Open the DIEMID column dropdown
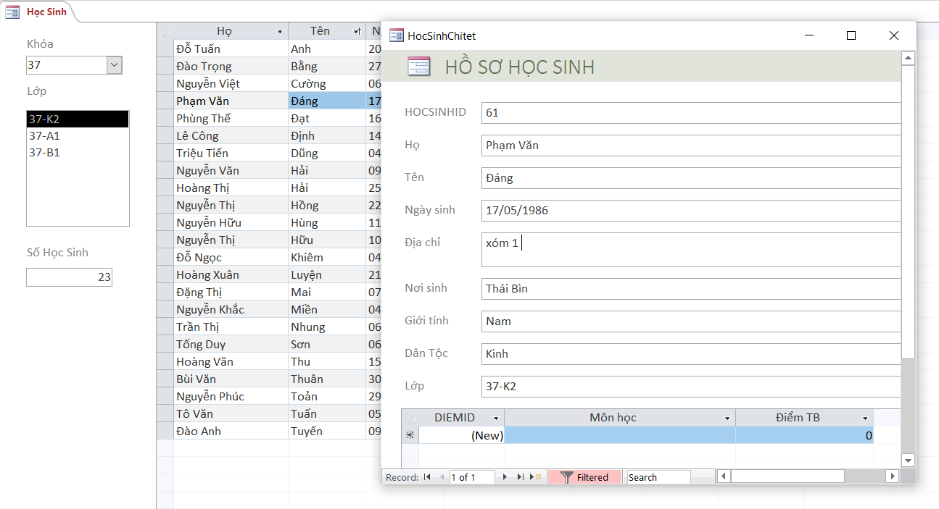 pos(497,418)
